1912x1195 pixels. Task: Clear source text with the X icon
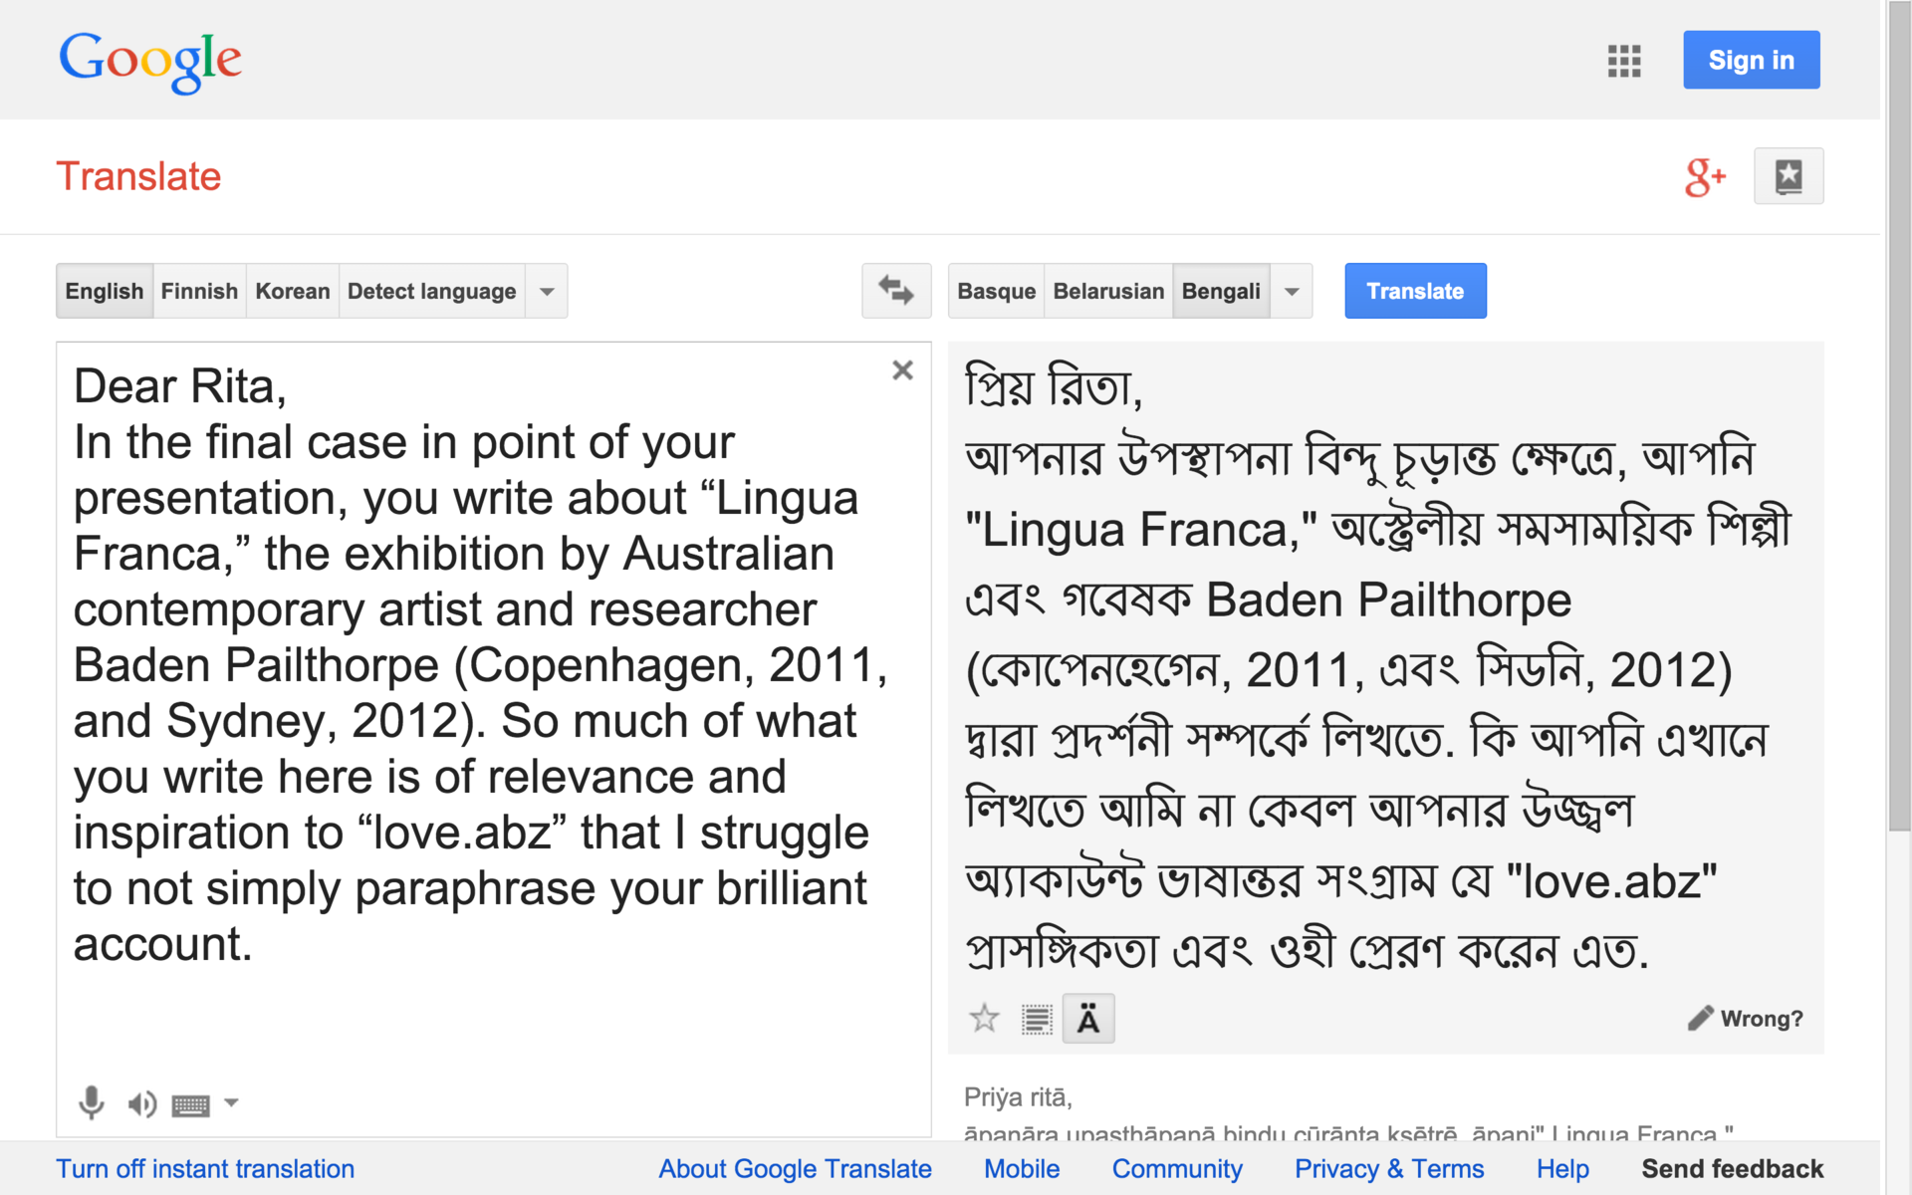coord(902,370)
